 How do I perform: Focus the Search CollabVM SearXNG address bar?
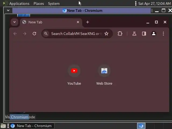point(77,34)
